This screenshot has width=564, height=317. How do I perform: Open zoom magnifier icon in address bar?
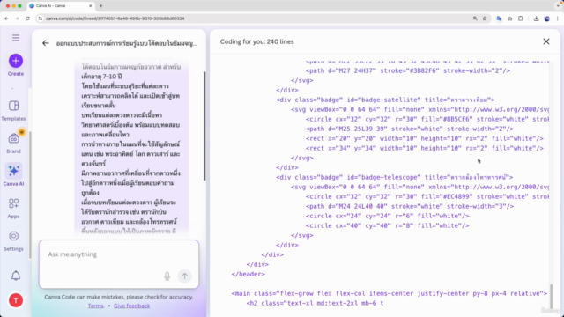pyautogui.click(x=475, y=18)
